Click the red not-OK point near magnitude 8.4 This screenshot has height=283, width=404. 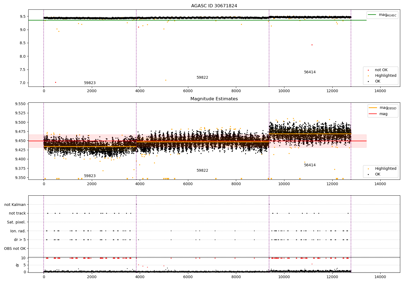click(312, 45)
